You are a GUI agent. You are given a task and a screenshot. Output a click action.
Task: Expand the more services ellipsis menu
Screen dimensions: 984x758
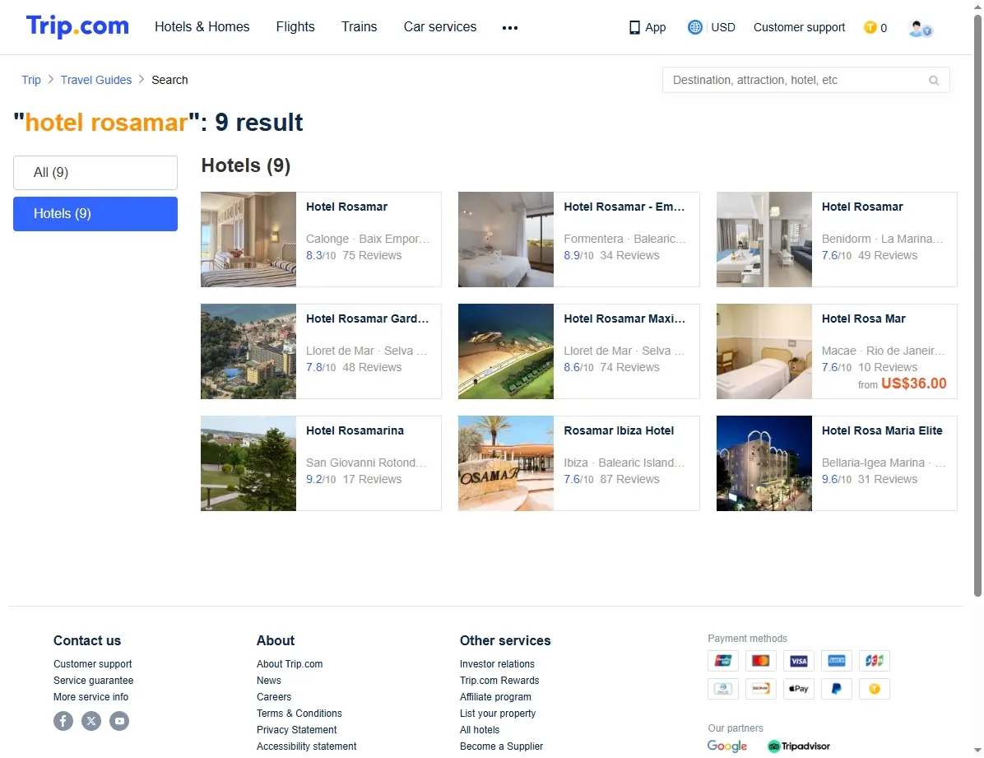pos(510,28)
